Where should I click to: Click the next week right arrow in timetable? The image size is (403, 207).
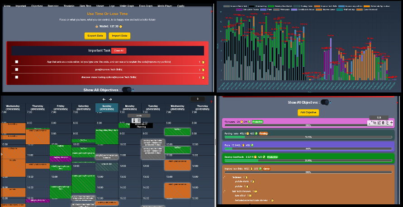pos(110,99)
